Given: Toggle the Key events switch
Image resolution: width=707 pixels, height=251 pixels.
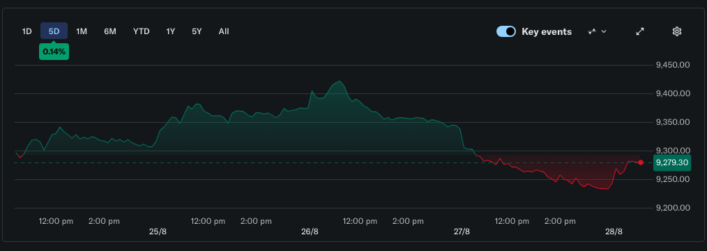Looking at the screenshot, I should coord(506,31).
